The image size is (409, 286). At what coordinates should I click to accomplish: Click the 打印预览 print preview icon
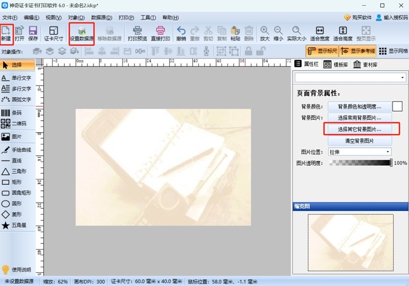tap(137, 33)
